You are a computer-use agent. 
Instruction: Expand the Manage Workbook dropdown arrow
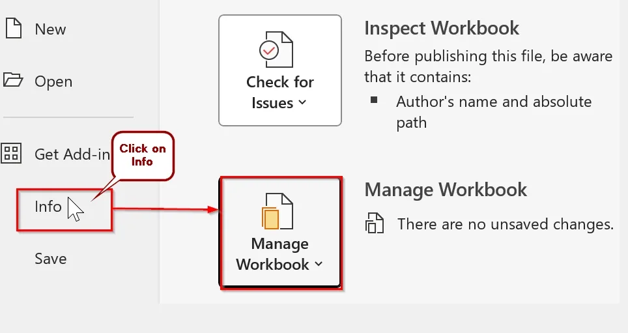click(x=319, y=264)
